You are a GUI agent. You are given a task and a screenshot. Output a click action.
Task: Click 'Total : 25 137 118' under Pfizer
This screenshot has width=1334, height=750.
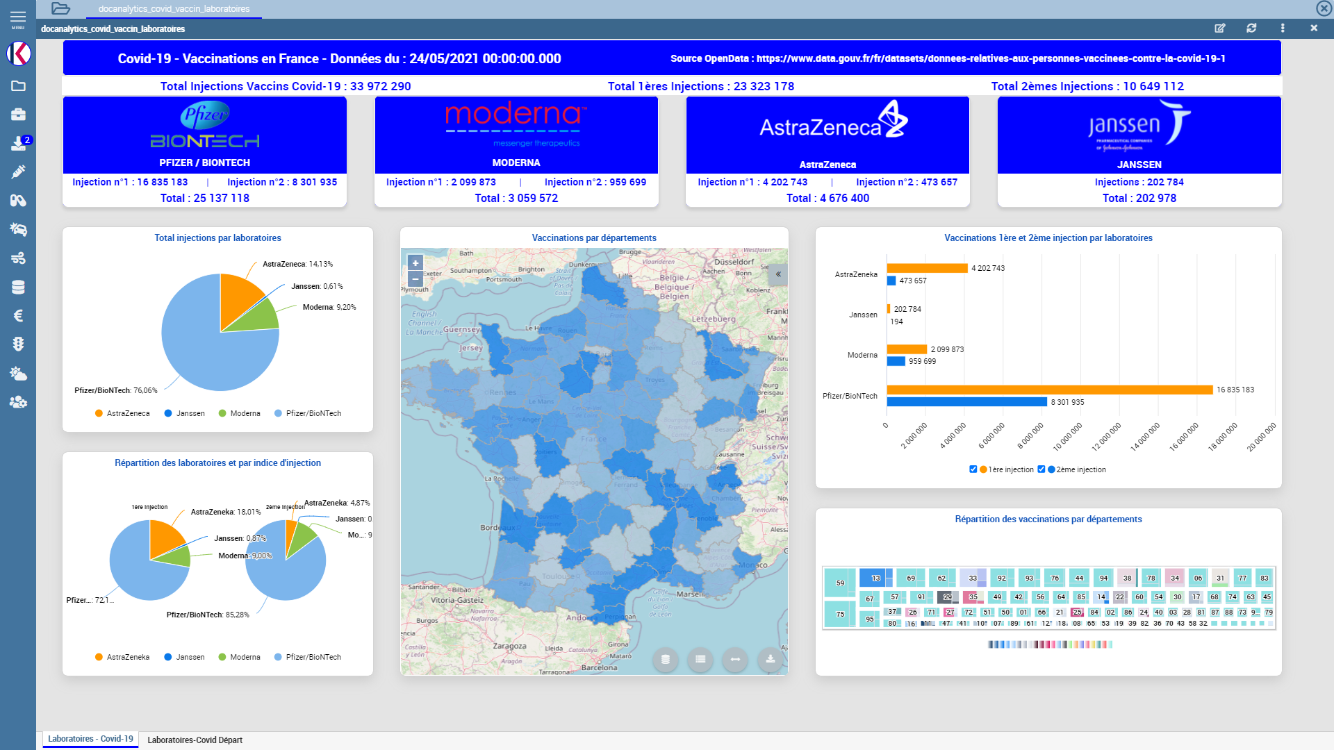[x=205, y=198]
